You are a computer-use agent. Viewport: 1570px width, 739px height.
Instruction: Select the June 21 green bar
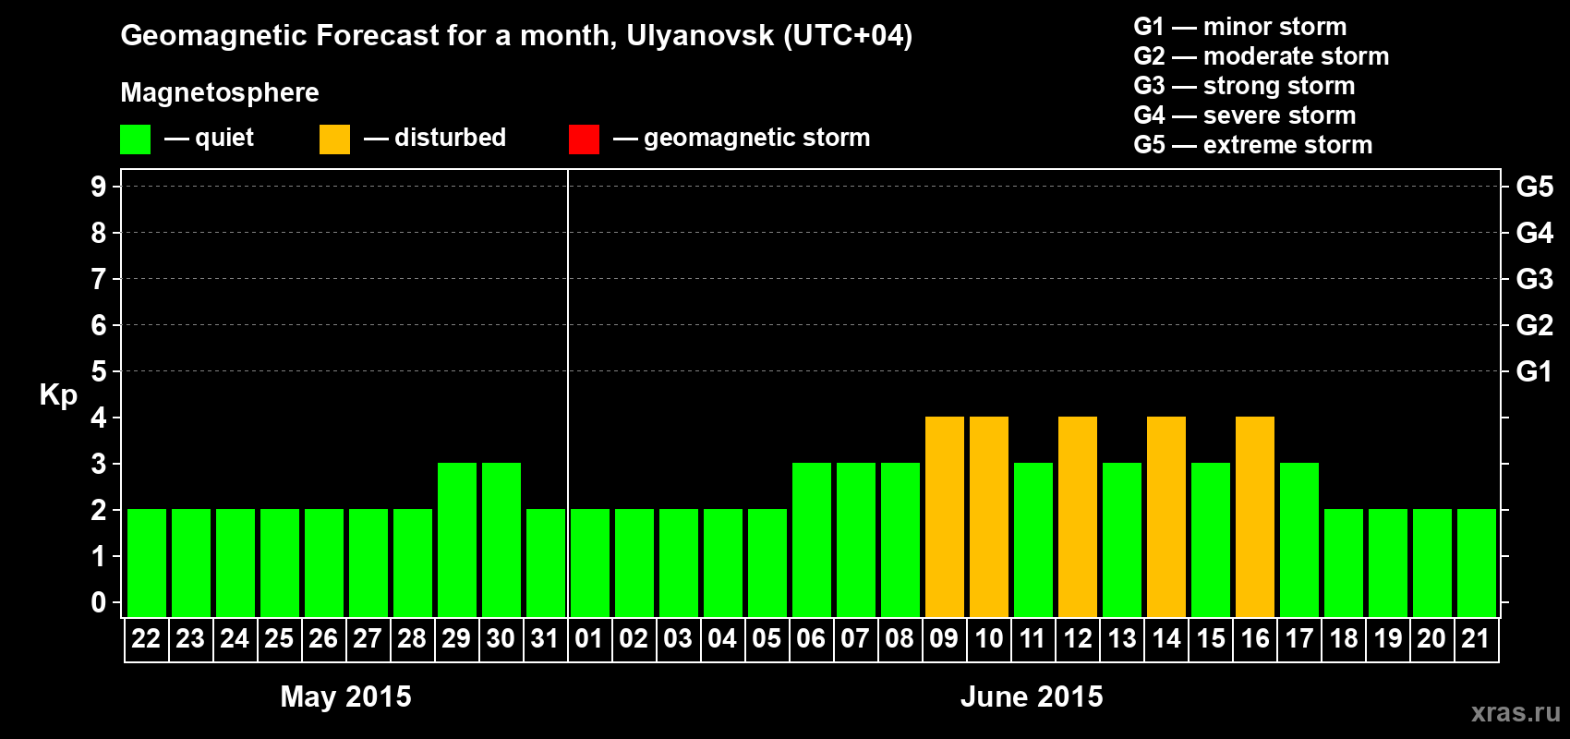(x=1477, y=563)
